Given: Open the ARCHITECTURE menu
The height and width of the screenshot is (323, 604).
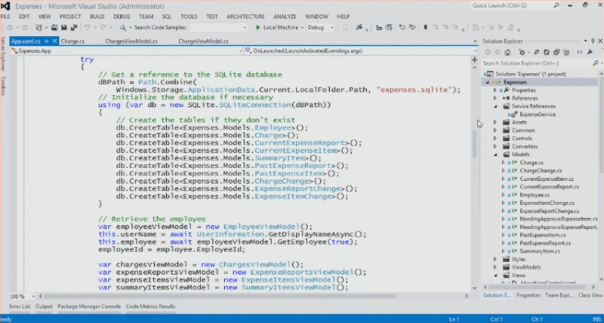Looking at the screenshot, I should pyautogui.click(x=245, y=17).
